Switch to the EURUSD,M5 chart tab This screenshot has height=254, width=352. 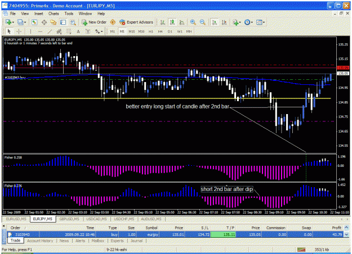click(16, 219)
